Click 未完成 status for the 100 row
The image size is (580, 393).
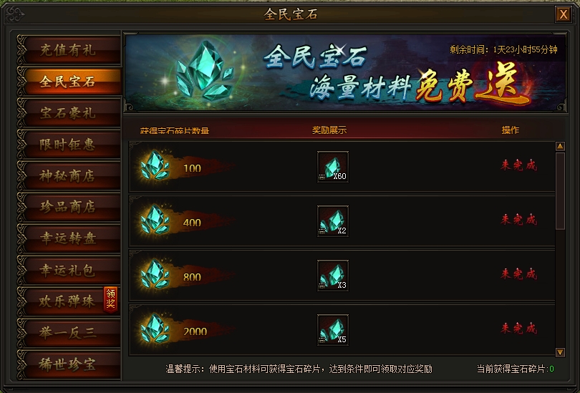tap(518, 165)
